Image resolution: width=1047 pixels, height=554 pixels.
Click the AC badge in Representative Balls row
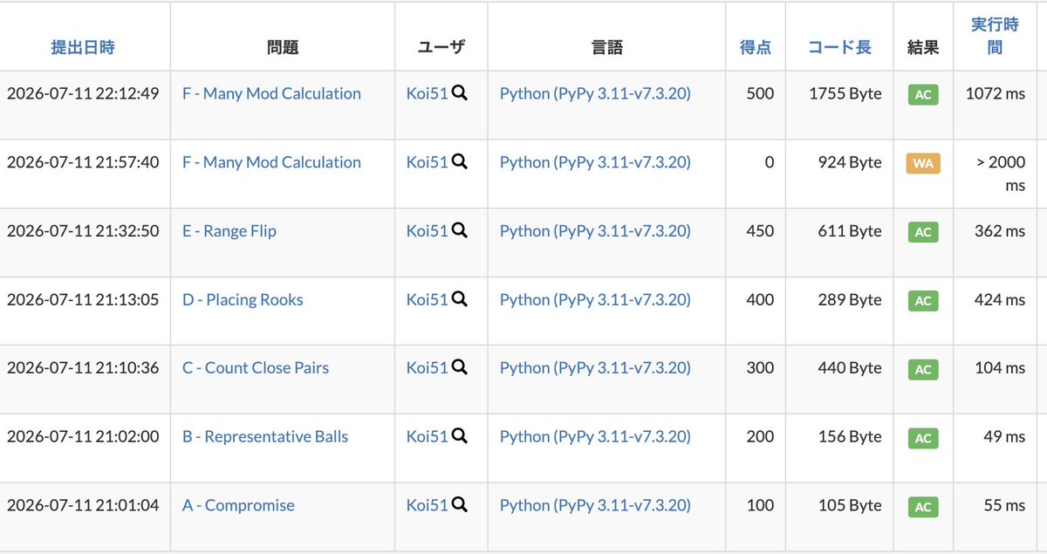[x=923, y=437]
